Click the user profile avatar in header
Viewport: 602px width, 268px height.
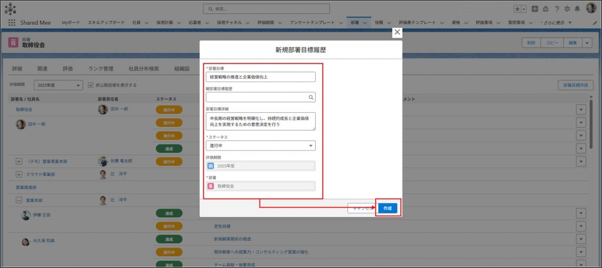pyautogui.click(x=591, y=8)
